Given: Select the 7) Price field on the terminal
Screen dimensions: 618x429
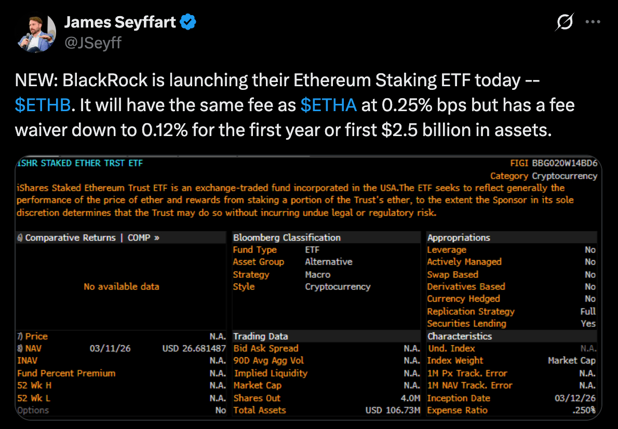Looking at the screenshot, I should tap(32, 336).
